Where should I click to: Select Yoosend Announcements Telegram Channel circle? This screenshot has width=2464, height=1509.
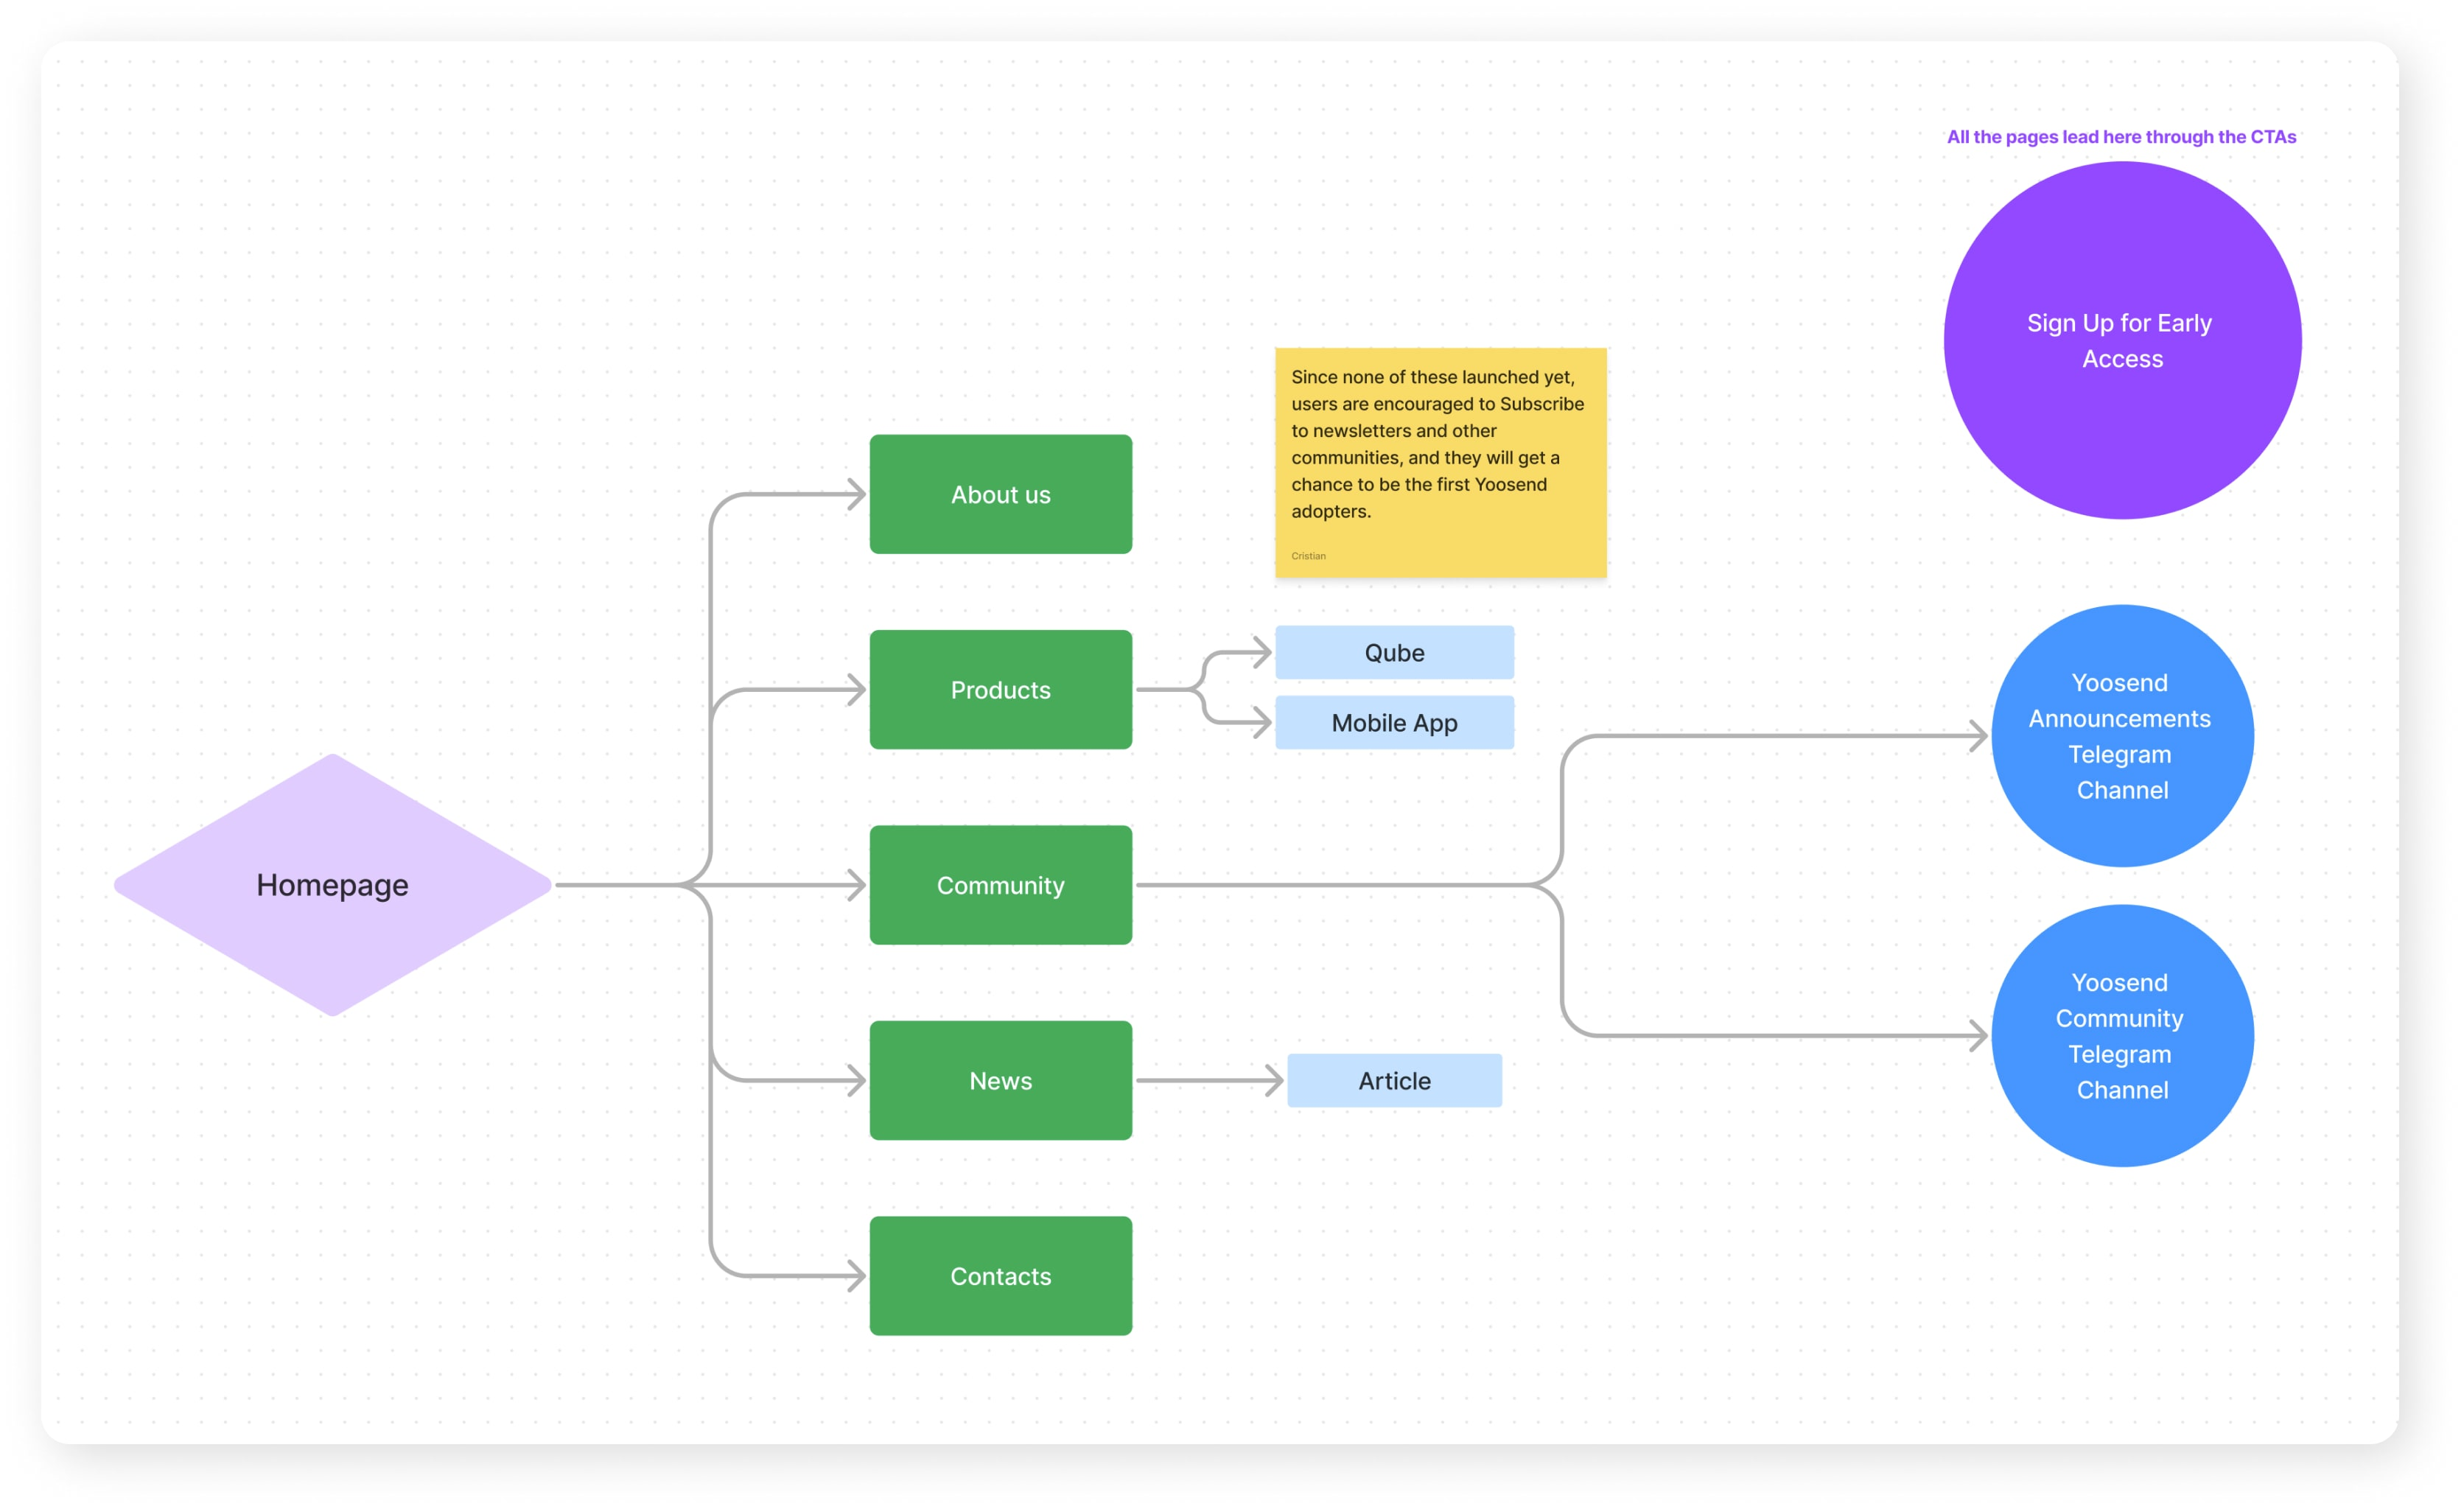[x=2122, y=736]
